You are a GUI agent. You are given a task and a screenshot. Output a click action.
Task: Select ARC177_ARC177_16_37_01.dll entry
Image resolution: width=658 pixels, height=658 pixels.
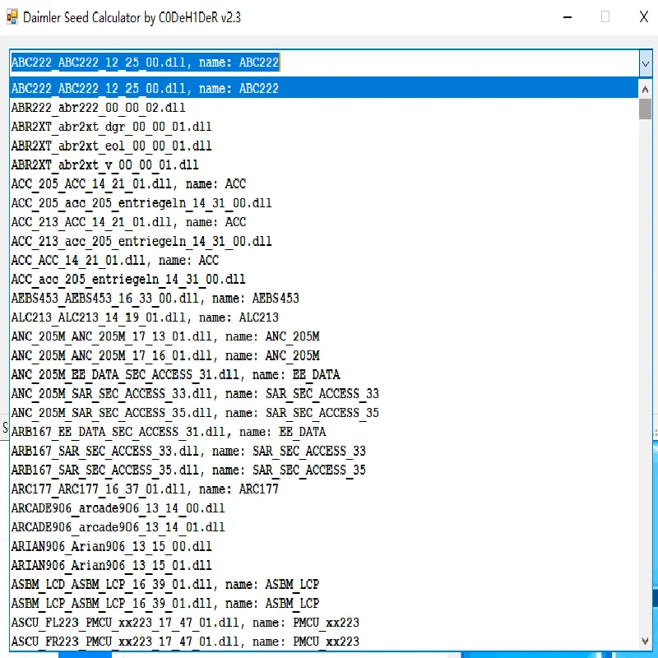pos(323,489)
